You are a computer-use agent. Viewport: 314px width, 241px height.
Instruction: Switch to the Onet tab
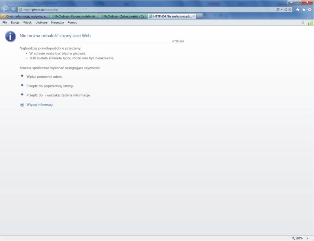click(25, 16)
